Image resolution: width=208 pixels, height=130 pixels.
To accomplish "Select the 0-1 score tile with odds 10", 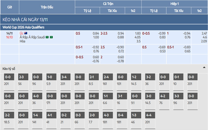I will pos(176,77).
